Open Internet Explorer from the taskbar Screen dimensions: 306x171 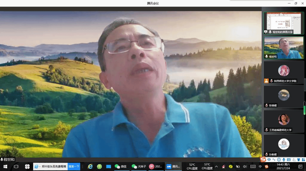coord(90,167)
